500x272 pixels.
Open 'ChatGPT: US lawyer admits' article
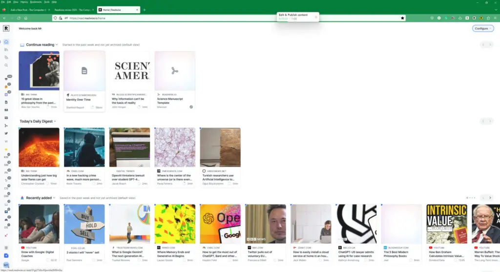pyautogui.click(x=356, y=233)
